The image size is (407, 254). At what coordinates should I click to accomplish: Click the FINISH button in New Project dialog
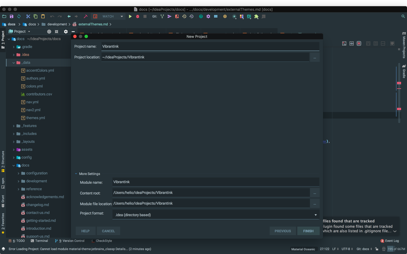point(308,231)
